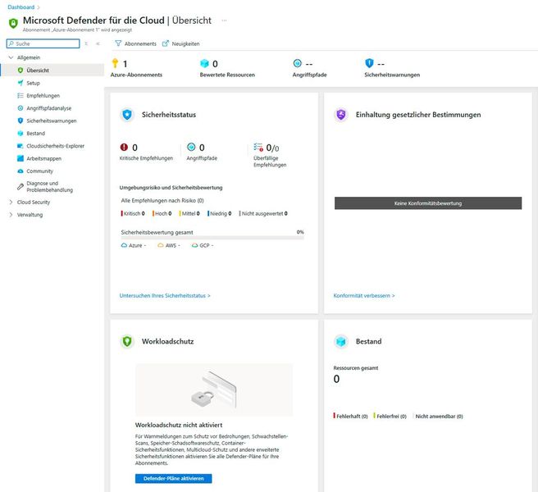Click the Bestand card cube icon
Screen dimensions: 538x492
(x=340, y=341)
